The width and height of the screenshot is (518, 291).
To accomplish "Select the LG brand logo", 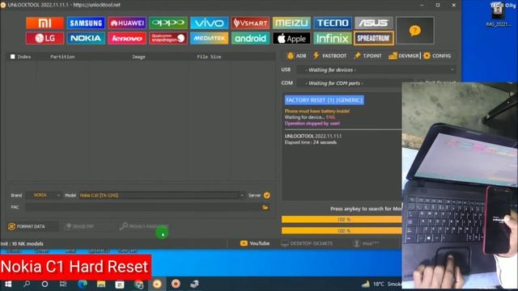I will (45, 38).
